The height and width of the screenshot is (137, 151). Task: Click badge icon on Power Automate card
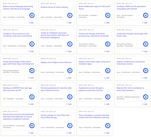point(108,44)
